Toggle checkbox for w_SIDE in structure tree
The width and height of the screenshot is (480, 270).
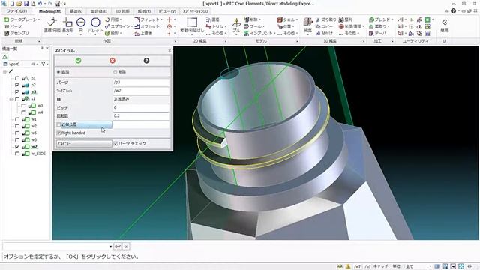17,154
